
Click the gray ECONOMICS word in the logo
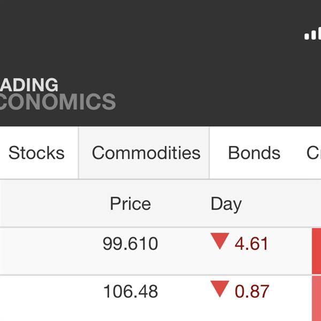(58, 102)
